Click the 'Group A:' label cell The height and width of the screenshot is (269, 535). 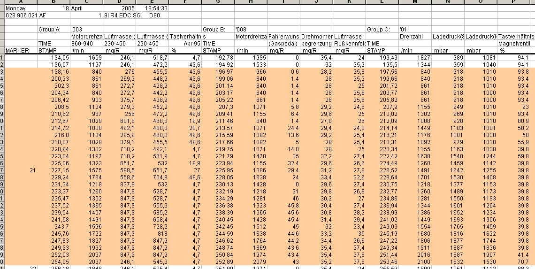pyautogui.click(x=53, y=30)
